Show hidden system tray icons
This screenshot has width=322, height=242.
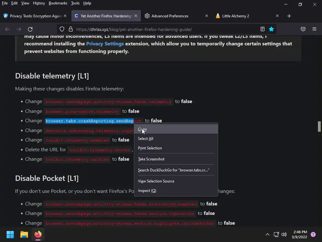(268, 234)
